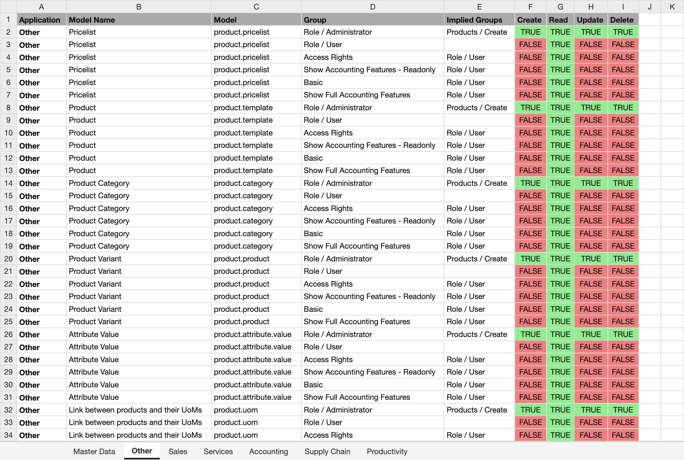Click Basic group cell in row 6

point(372,83)
